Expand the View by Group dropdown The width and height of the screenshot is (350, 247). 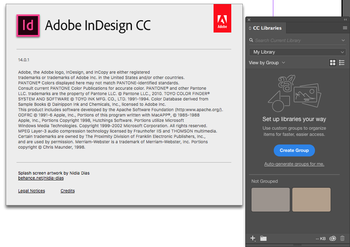point(267,63)
